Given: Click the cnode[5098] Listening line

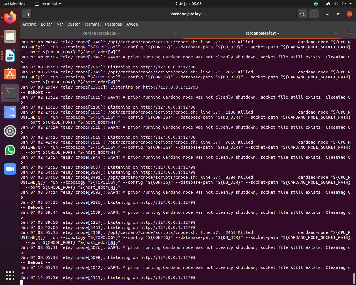Looking at the screenshot, I should pos(108,257).
